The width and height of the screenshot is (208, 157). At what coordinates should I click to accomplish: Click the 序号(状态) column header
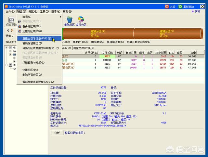[x=91, y=53]
